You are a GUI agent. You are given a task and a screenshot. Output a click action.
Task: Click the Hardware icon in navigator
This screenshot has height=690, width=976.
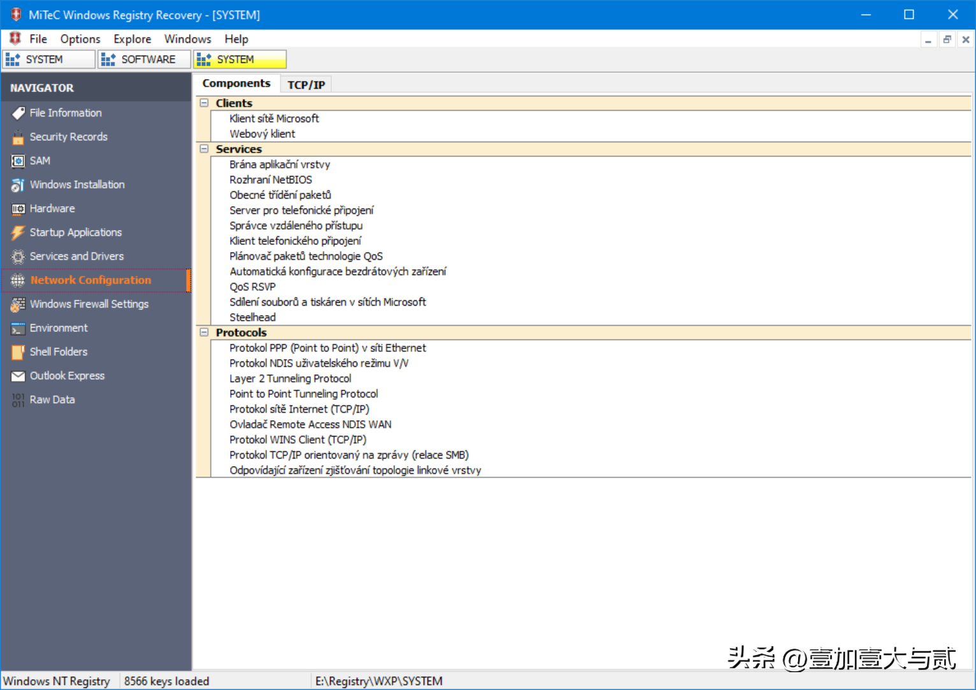(18, 209)
